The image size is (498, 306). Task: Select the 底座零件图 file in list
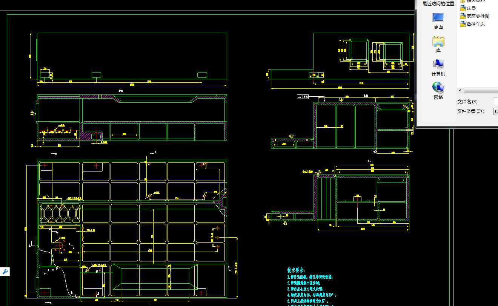click(475, 16)
